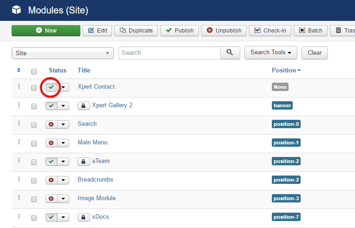Click the red unpublished icon for Search module
355x228 pixels.
tap(51, 124)
